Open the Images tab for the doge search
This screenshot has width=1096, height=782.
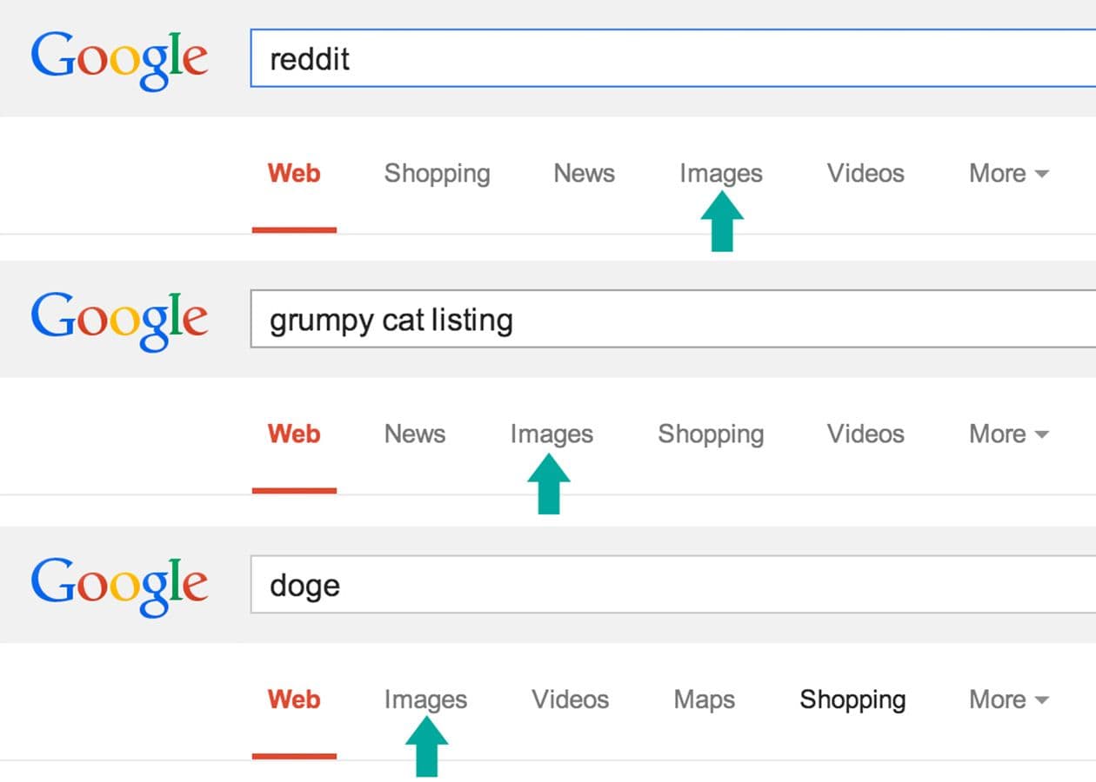click(425, 700)
